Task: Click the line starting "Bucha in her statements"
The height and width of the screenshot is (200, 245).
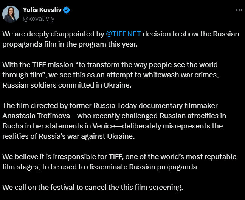Action: coord(113,126)
